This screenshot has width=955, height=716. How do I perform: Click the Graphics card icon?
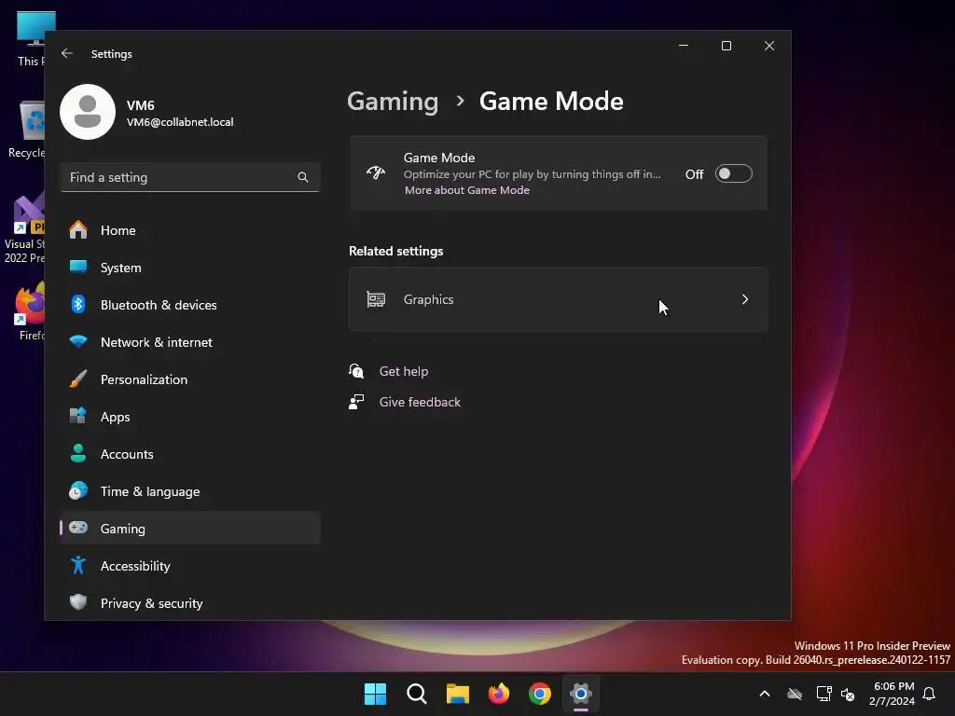pyautogui.click(x=376, y=299)
